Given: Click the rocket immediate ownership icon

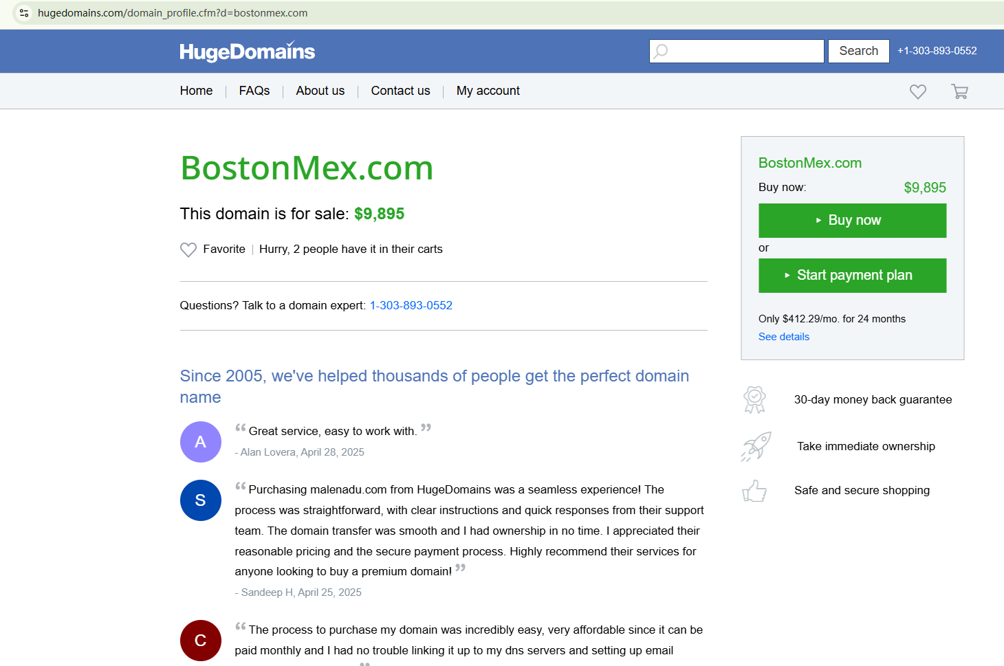Looking at the screenshot, I should [756, 446].
